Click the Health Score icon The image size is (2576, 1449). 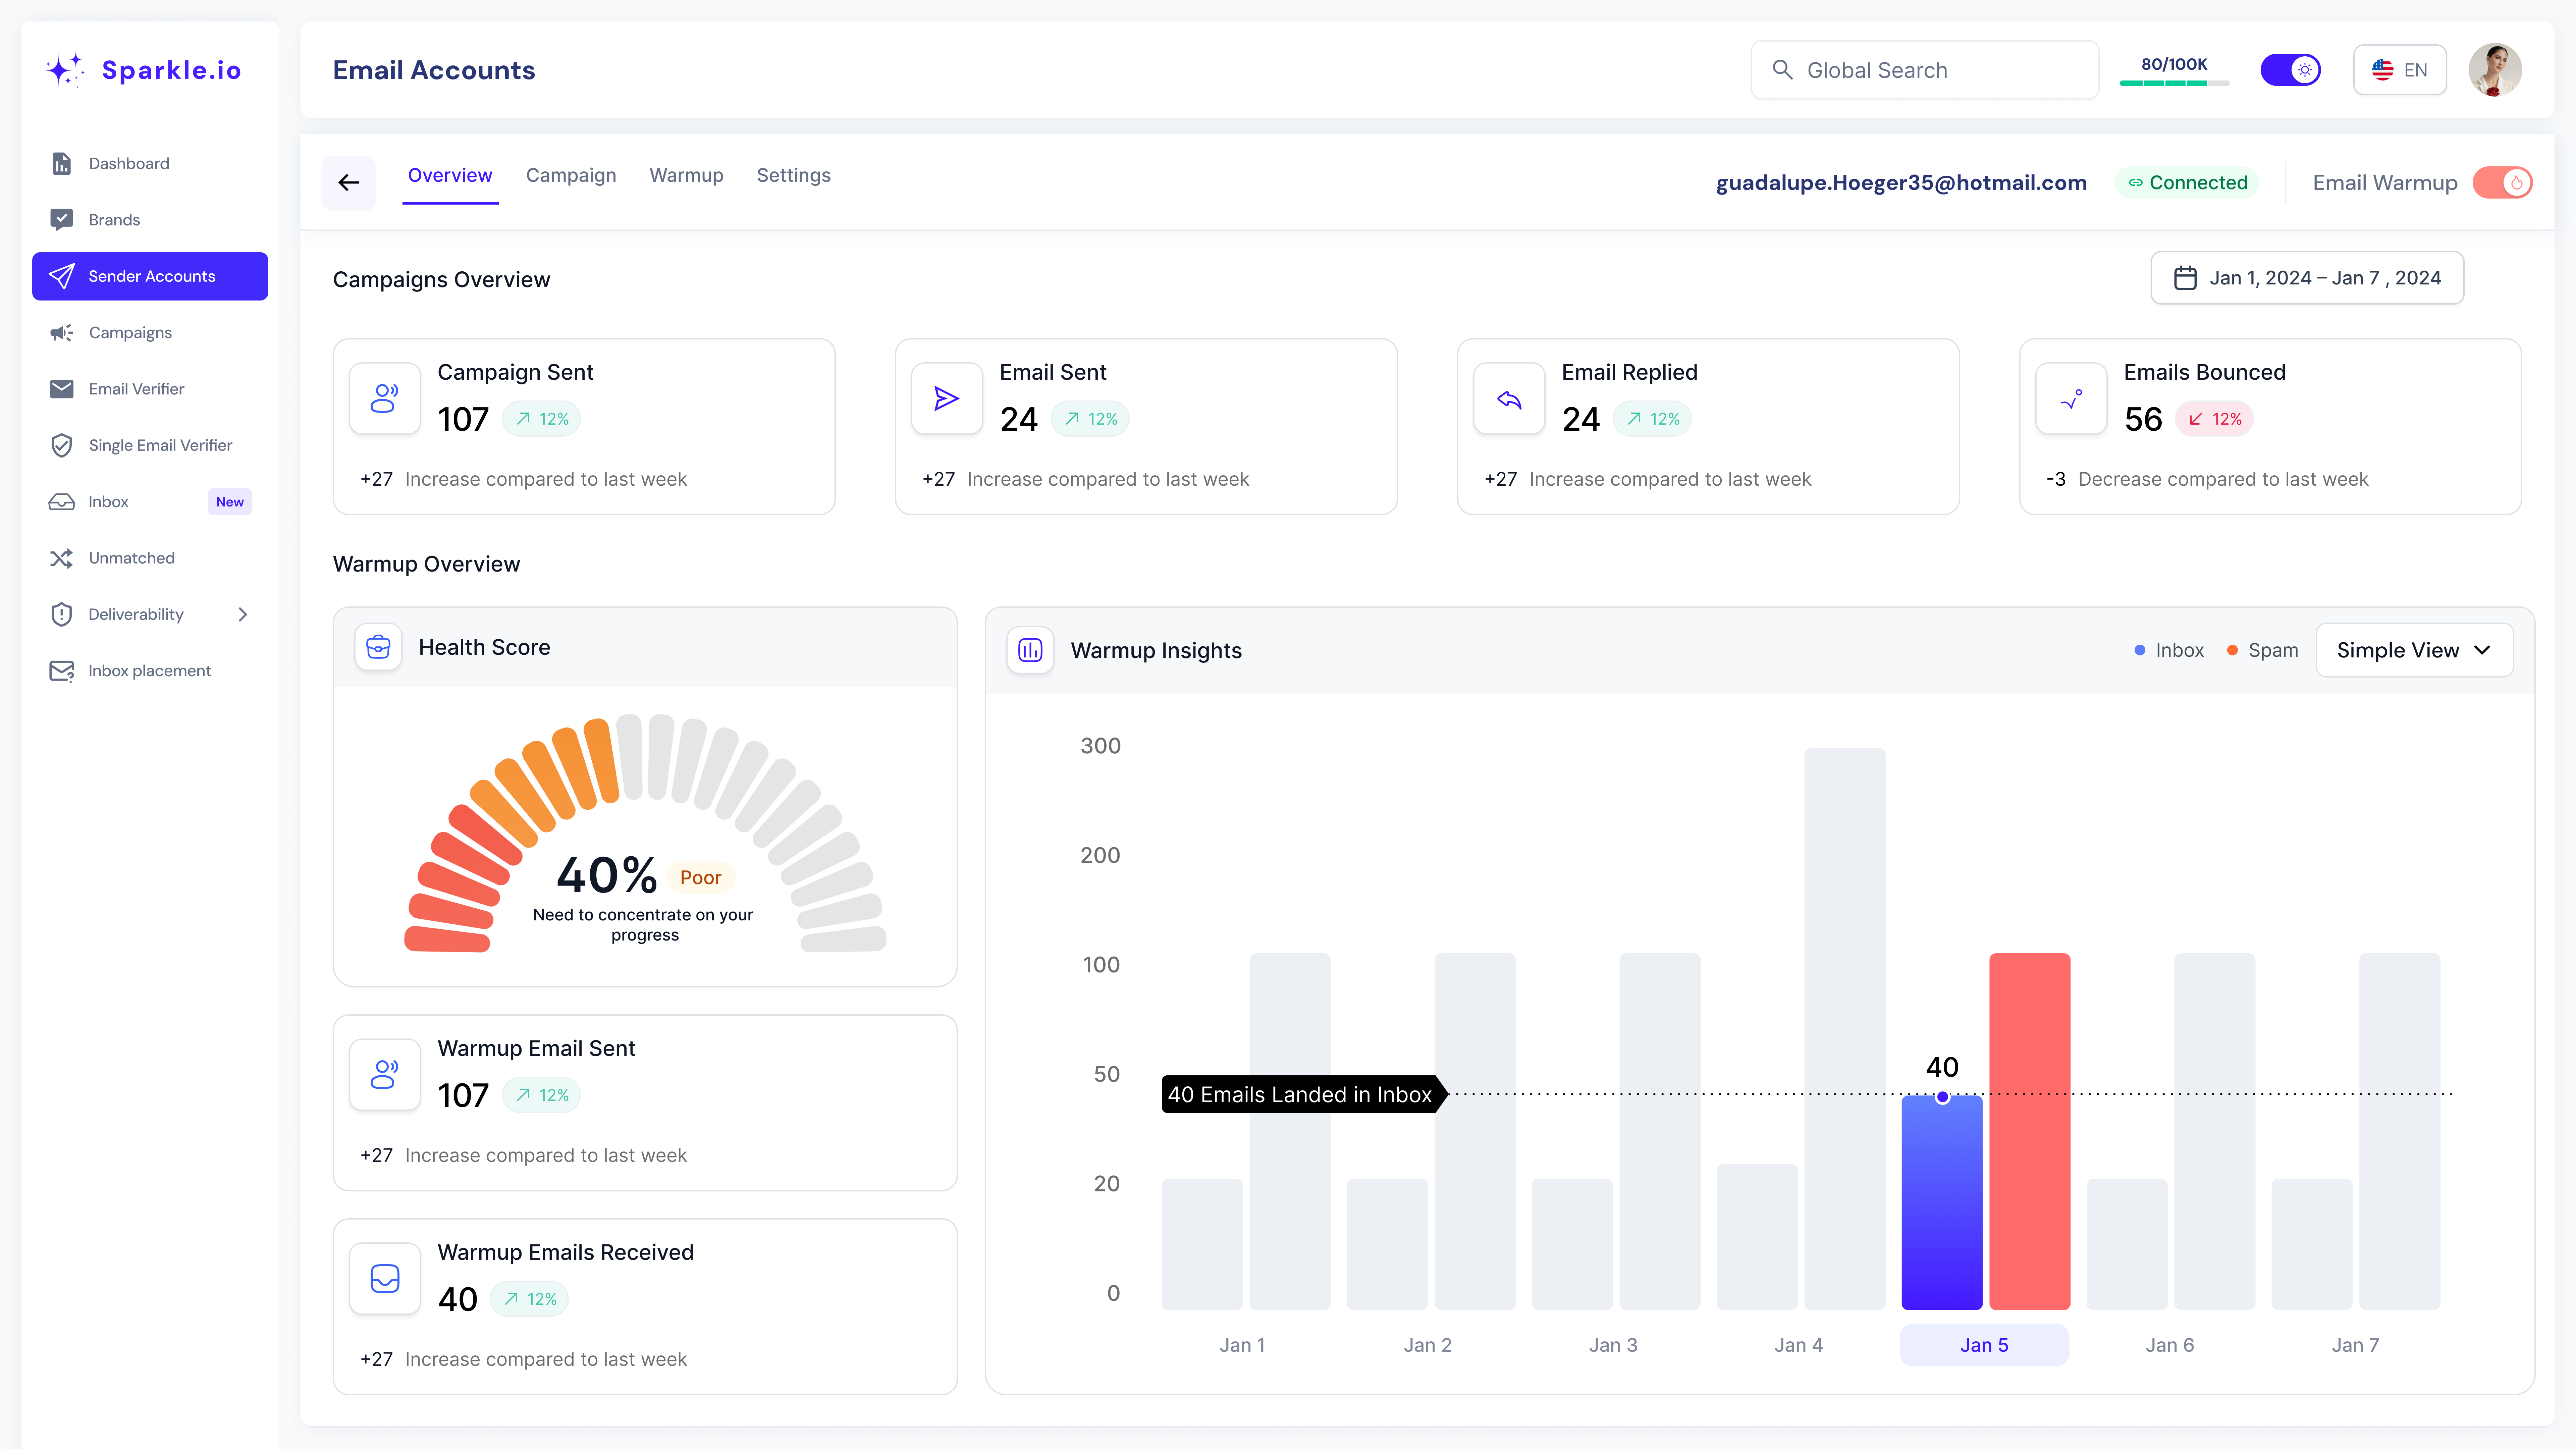378,647
